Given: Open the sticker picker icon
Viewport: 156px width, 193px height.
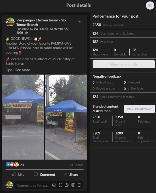Looking at the screenshot, I should (80, 185).
